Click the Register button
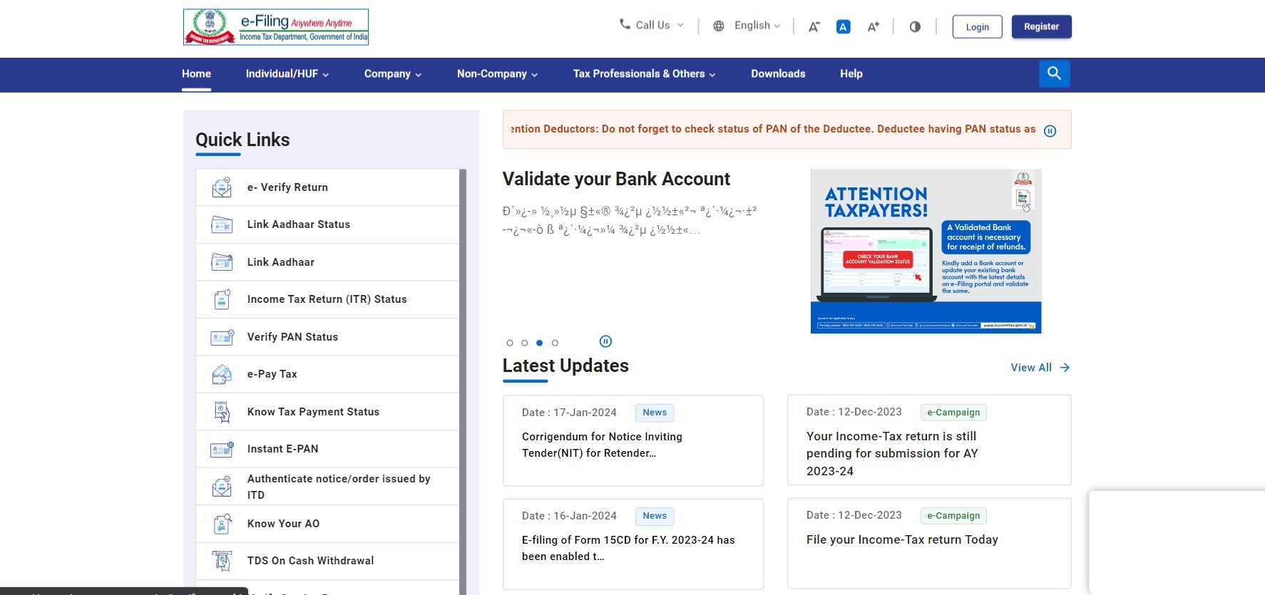 tap(1041, 27)
